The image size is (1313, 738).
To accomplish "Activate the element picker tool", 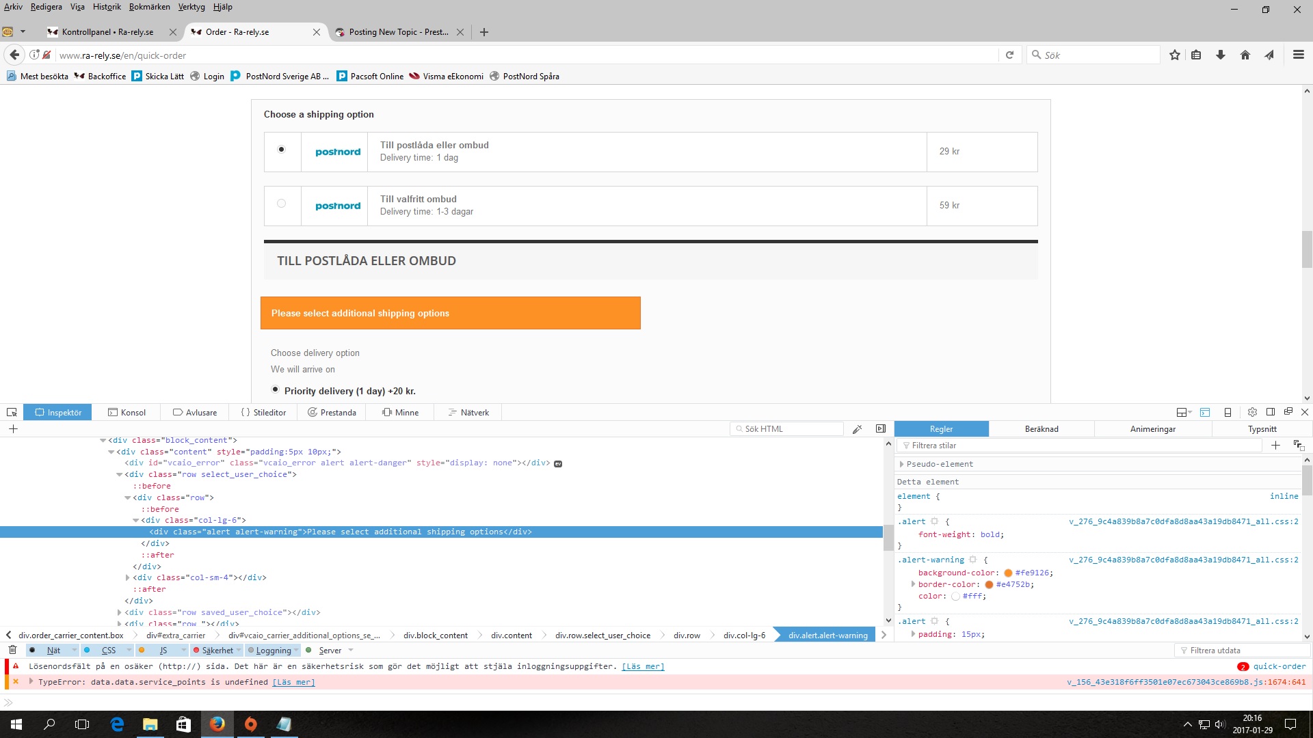I will (12, 412).
